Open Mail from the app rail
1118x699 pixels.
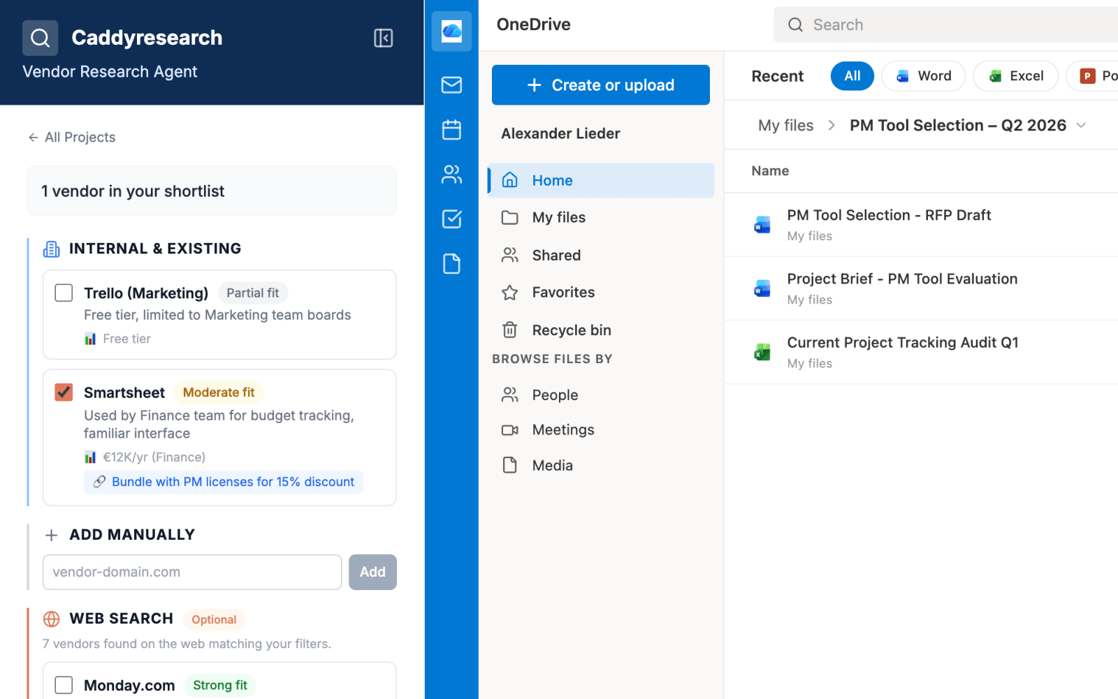pos(451,85)
